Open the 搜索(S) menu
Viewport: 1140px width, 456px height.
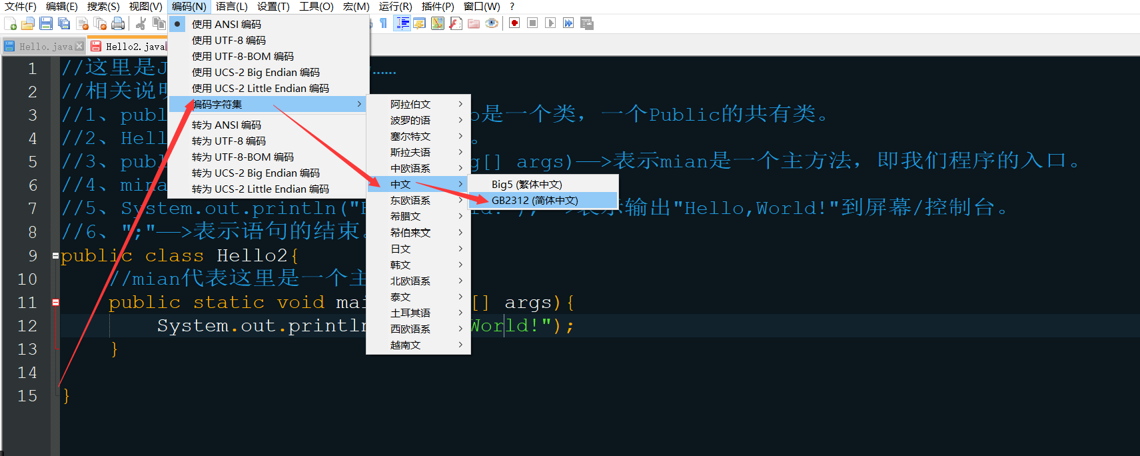click(103, 7)
